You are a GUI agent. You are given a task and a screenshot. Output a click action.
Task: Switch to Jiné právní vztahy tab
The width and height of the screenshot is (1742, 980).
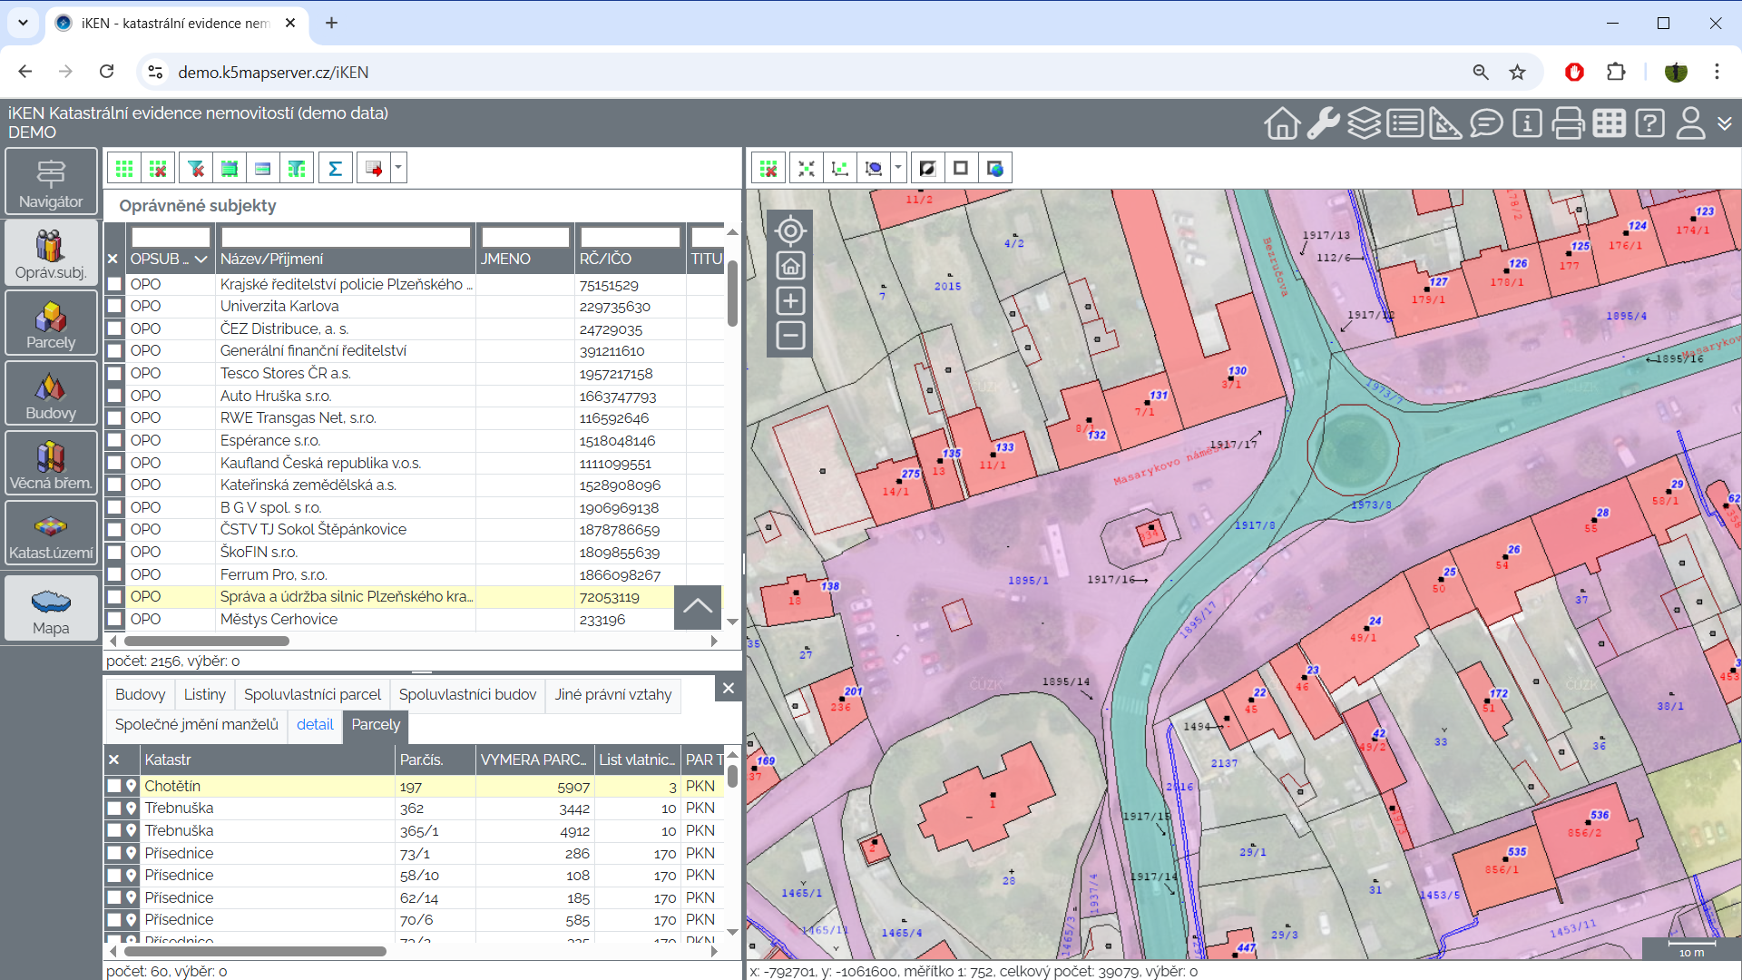tap(613, 694)
